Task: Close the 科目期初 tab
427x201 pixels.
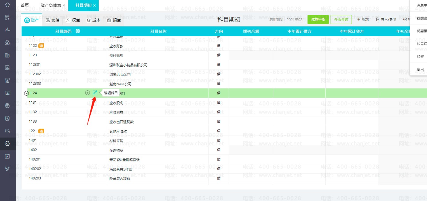Action: coord(94,5)
